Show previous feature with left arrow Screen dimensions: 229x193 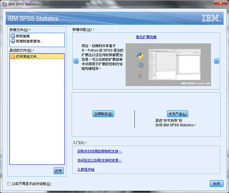pos(76,61)
